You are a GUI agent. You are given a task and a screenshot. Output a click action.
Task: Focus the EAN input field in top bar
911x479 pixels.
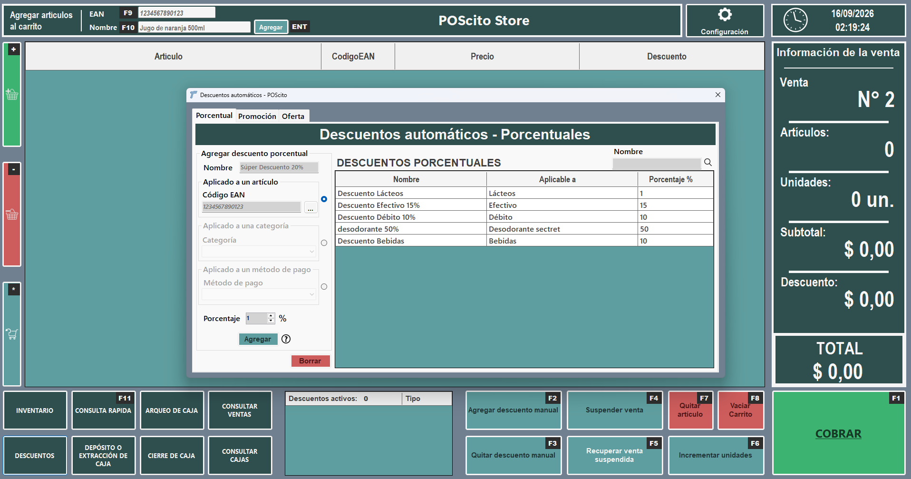pos(176,13)
